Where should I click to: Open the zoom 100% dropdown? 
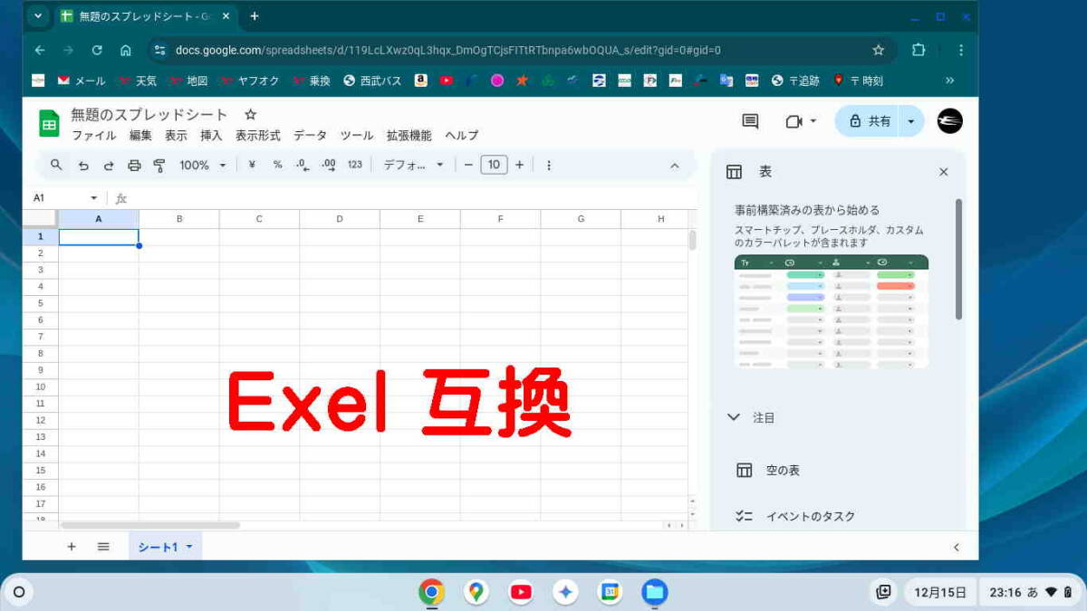tap(203, 165)
